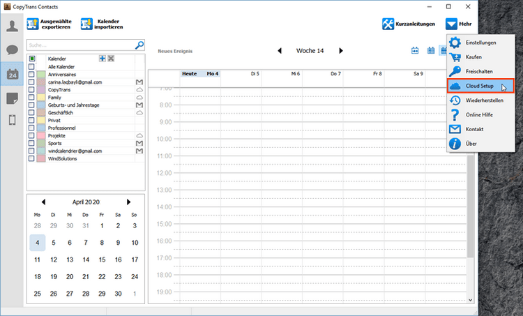Click Kalender importieren toolbar button
This screenshot has height=316, width=523.
tap(102, 24)
